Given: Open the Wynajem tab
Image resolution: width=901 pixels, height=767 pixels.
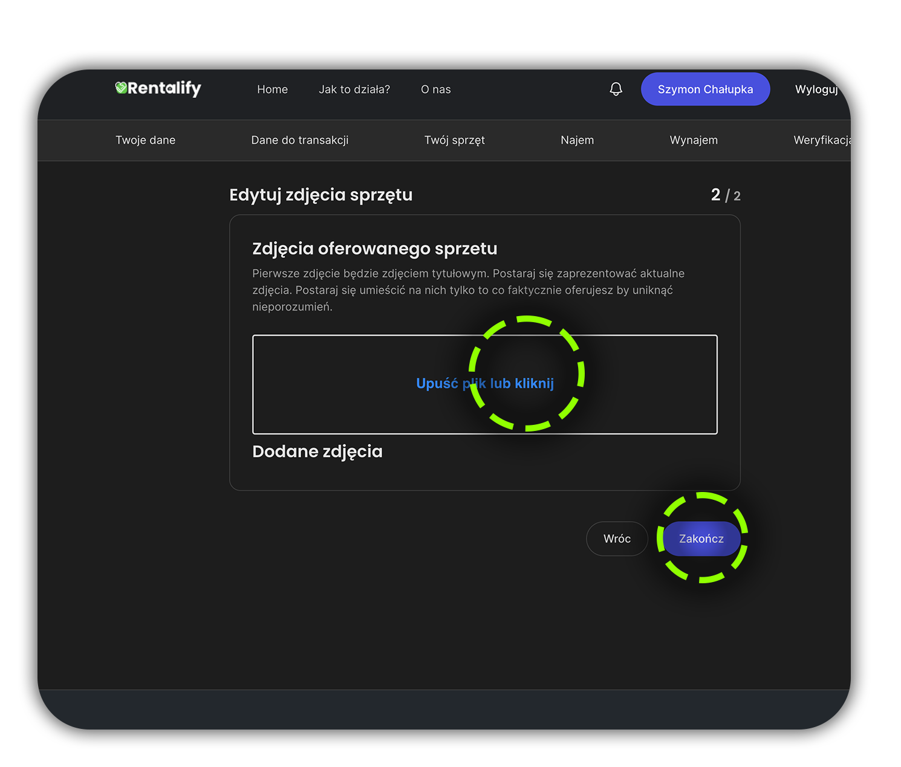Looking at the screenshot, I should click(694, 140).
